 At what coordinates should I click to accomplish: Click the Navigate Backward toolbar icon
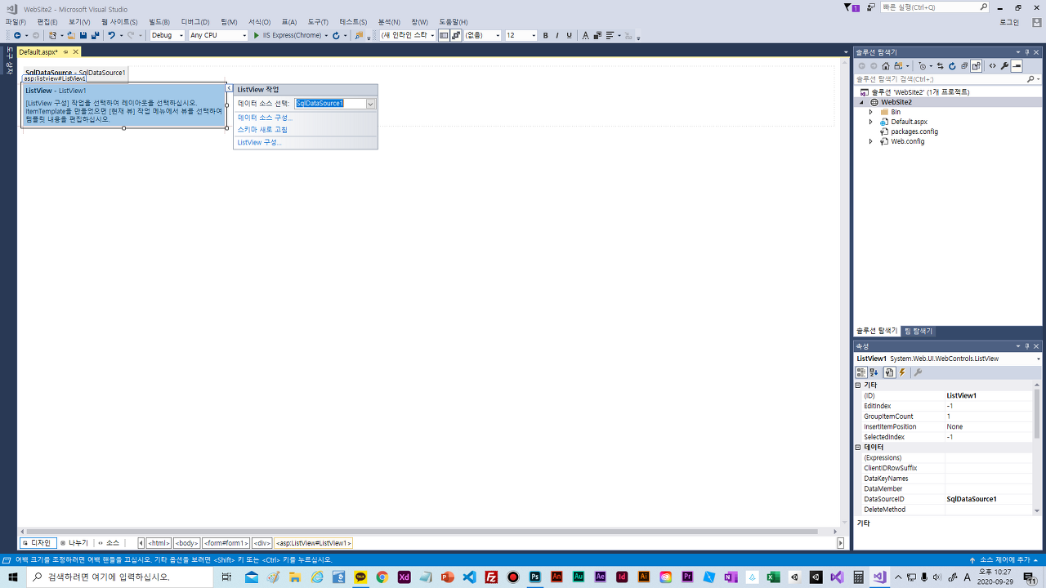click(16, 36)
